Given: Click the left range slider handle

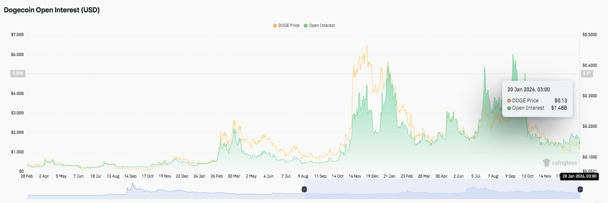Looking at the screenshot, I should (x=304, y=189).
